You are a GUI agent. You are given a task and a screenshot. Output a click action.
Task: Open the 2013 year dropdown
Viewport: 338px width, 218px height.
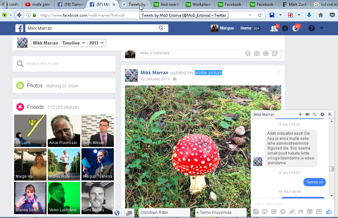tap(96, 43)
